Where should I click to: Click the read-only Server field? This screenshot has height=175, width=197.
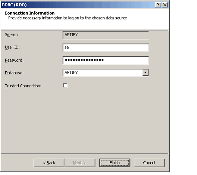click(106, 35)
